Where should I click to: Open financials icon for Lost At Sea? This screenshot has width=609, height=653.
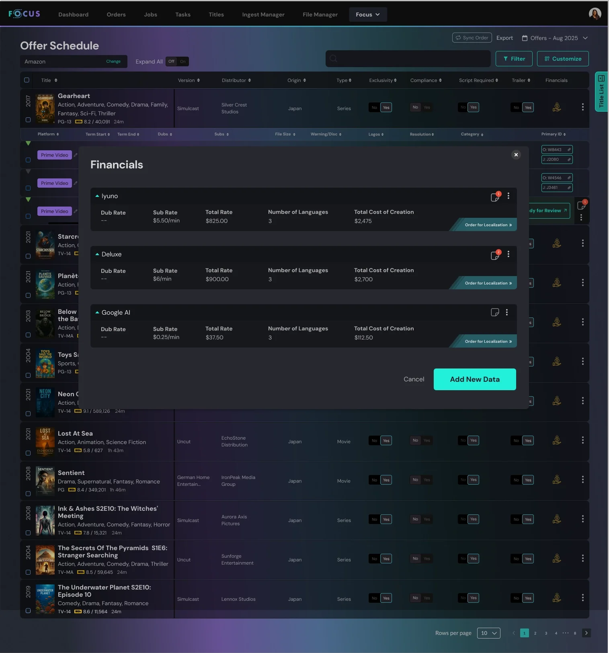point(557,440)
